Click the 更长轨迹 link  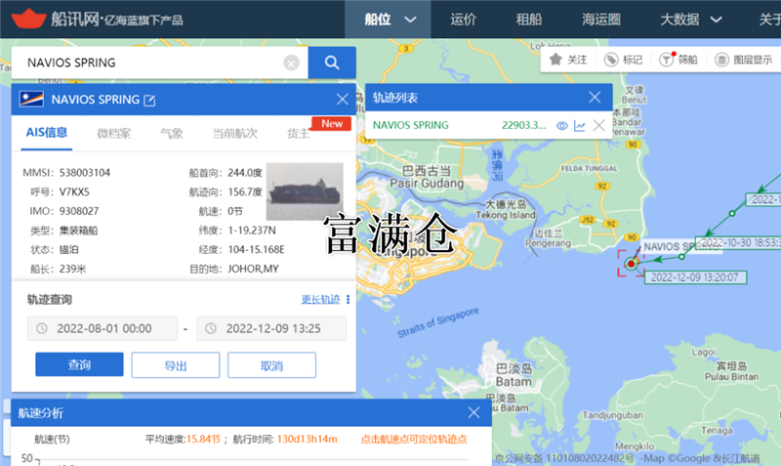[x=321, y=300]
